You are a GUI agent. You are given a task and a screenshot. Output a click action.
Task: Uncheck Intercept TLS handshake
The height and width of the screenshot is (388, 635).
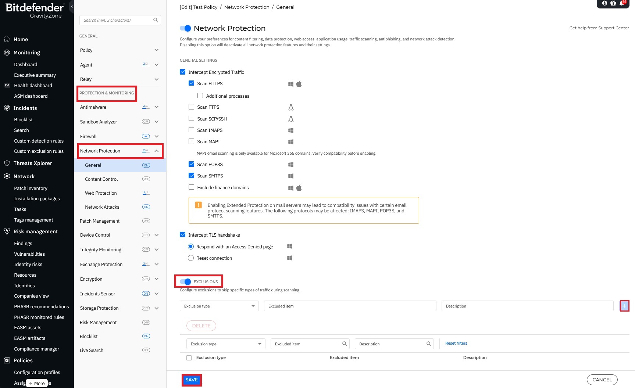click(x=183, y=234)
